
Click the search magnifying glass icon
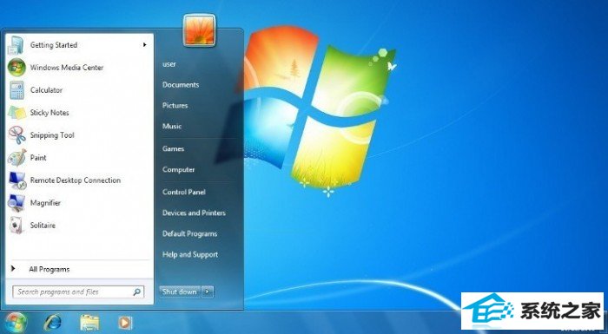(137, 292)
